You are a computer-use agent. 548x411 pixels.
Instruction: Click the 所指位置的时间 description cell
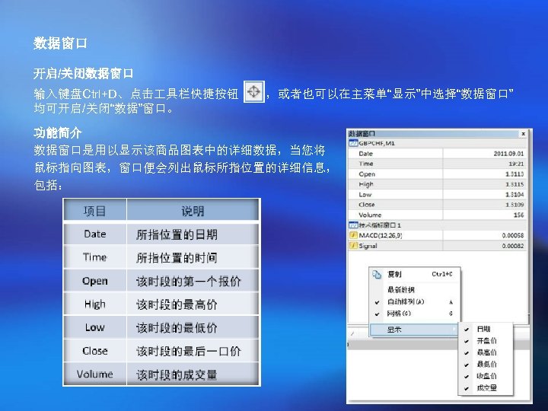(x=193, y=257)
